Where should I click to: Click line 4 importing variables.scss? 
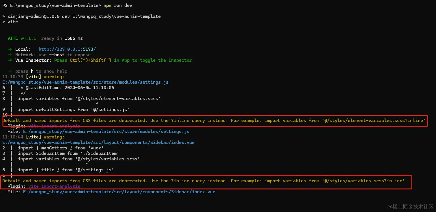click(71, 159)
